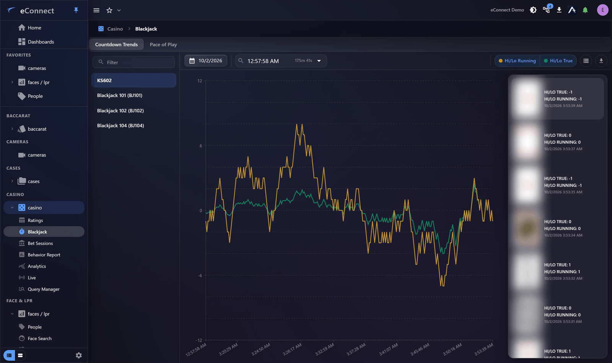
Task: Toggle Hi/Lo True series
Action: tap(558, 61)
